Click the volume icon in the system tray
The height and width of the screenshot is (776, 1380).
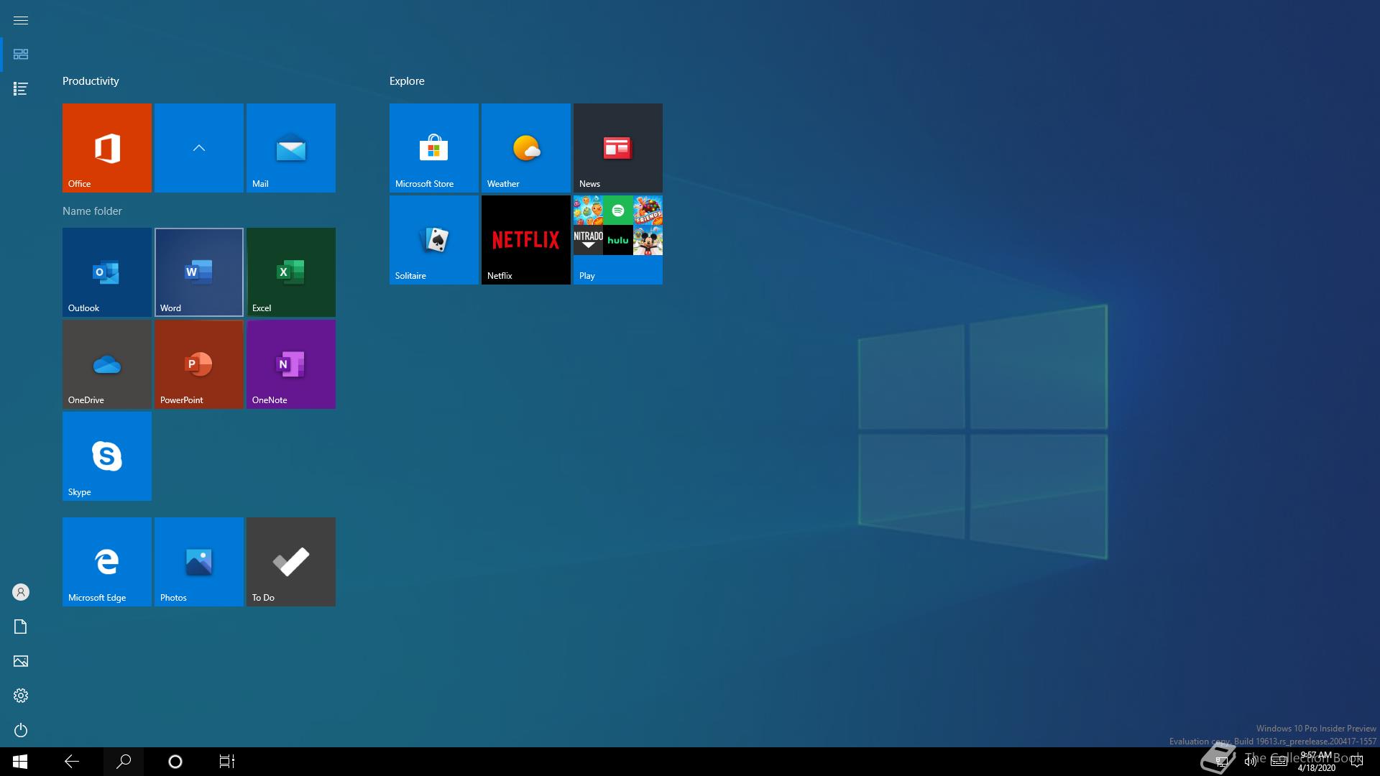pyautogui.click(x=1251, y=762)
